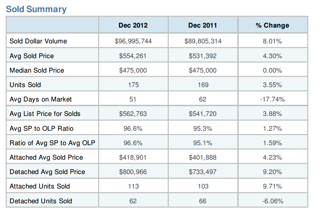This screenshot has width=319, height=215.
Task: Click the Avg SP to OLP Ratio label
Action: click(x=41, y=128)
